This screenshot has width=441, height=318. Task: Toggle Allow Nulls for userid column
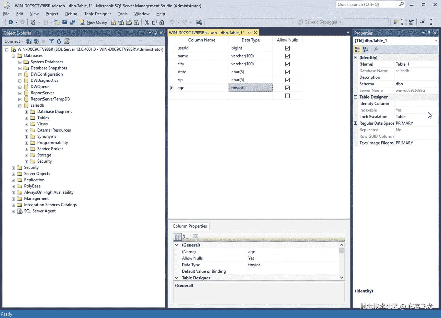[287, 48]
